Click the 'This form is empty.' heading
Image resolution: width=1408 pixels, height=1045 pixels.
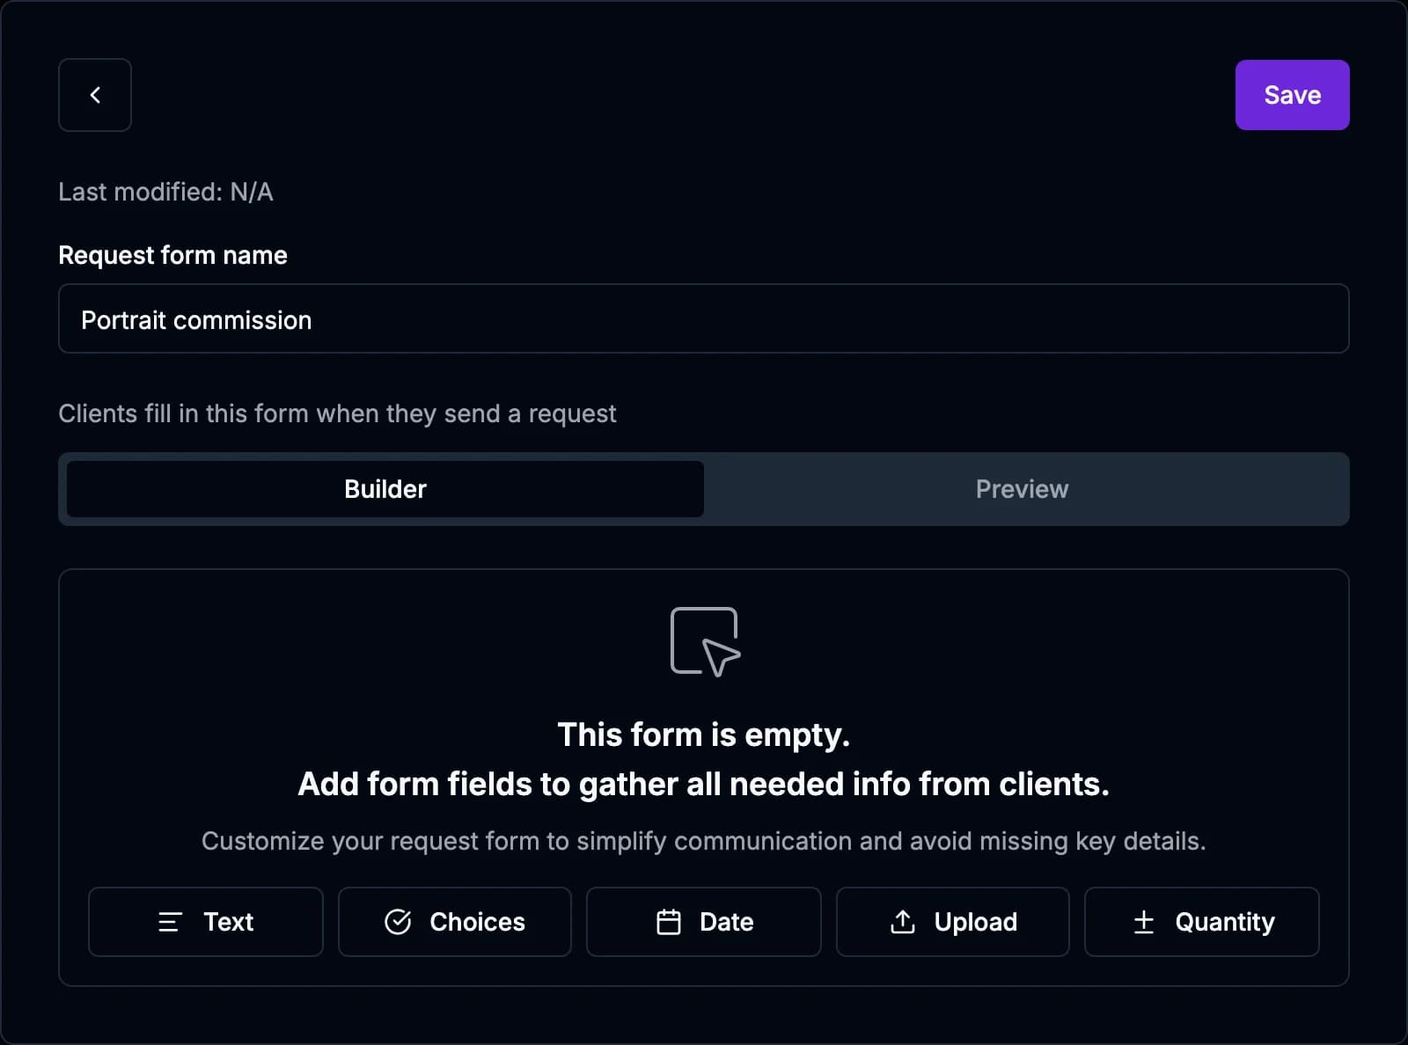(704, 734)
